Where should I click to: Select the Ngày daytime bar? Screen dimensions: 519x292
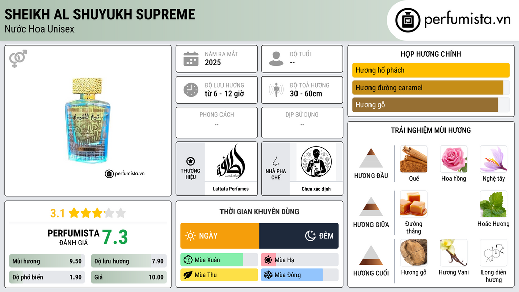pyautogui.click(x=220, y=236)
